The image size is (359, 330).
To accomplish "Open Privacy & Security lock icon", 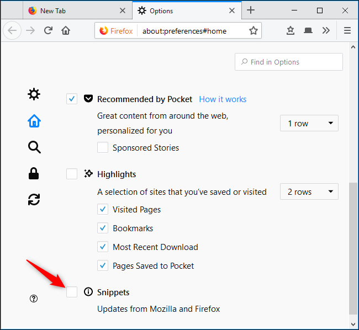I will point(34,173).
